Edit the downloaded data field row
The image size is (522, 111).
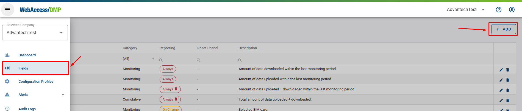(501, 70)
